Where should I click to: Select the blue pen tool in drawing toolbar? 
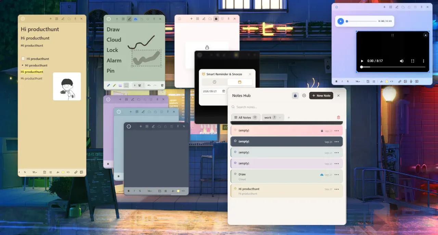click(109, 85)
